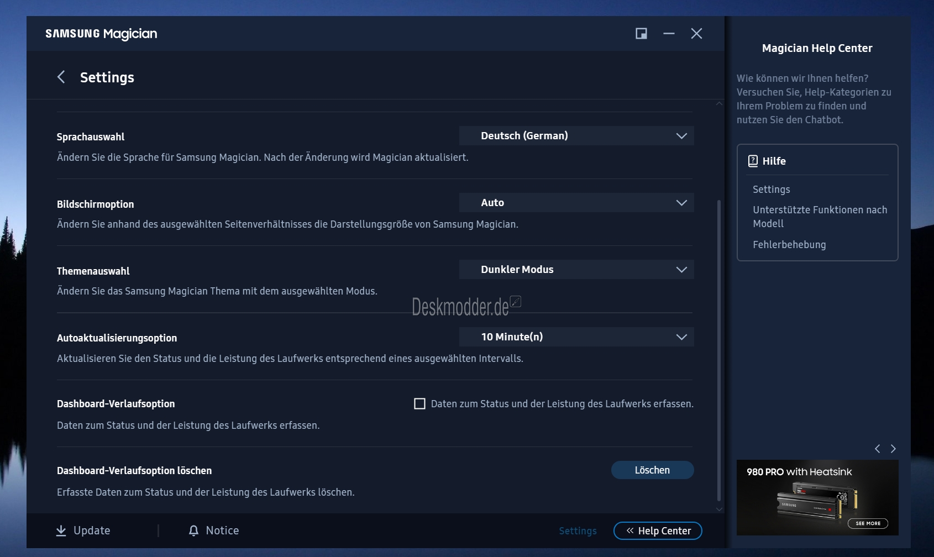Show previous banner with left arrow
Viewport: 934px width, 557px height.
(877, 449)
